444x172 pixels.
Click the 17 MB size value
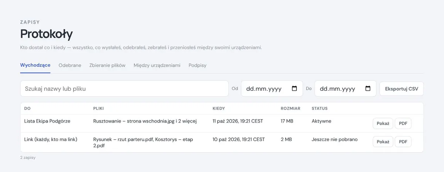coord(287,121)
